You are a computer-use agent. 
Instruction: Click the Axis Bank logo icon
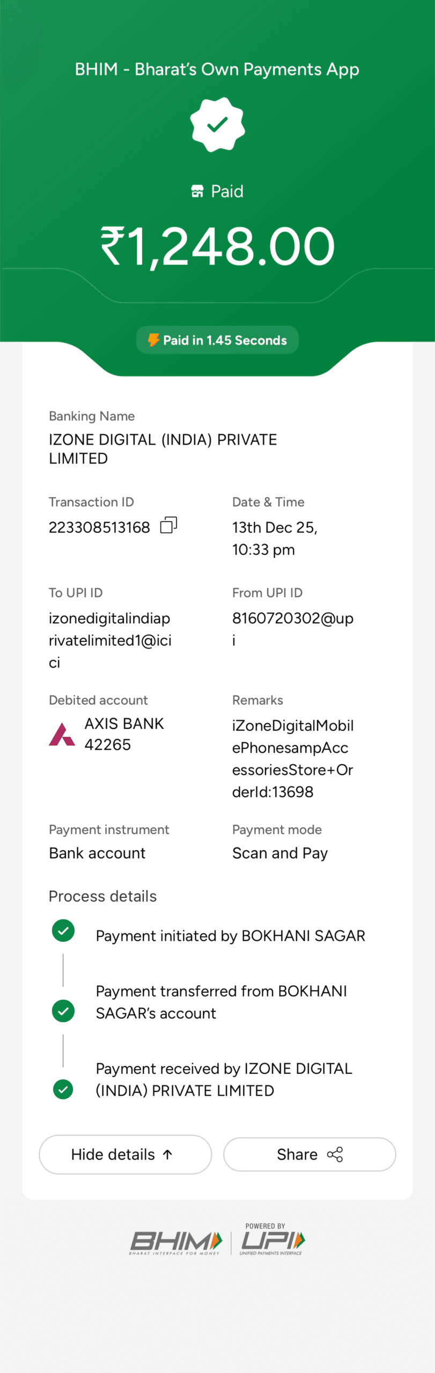click(62, 734)
